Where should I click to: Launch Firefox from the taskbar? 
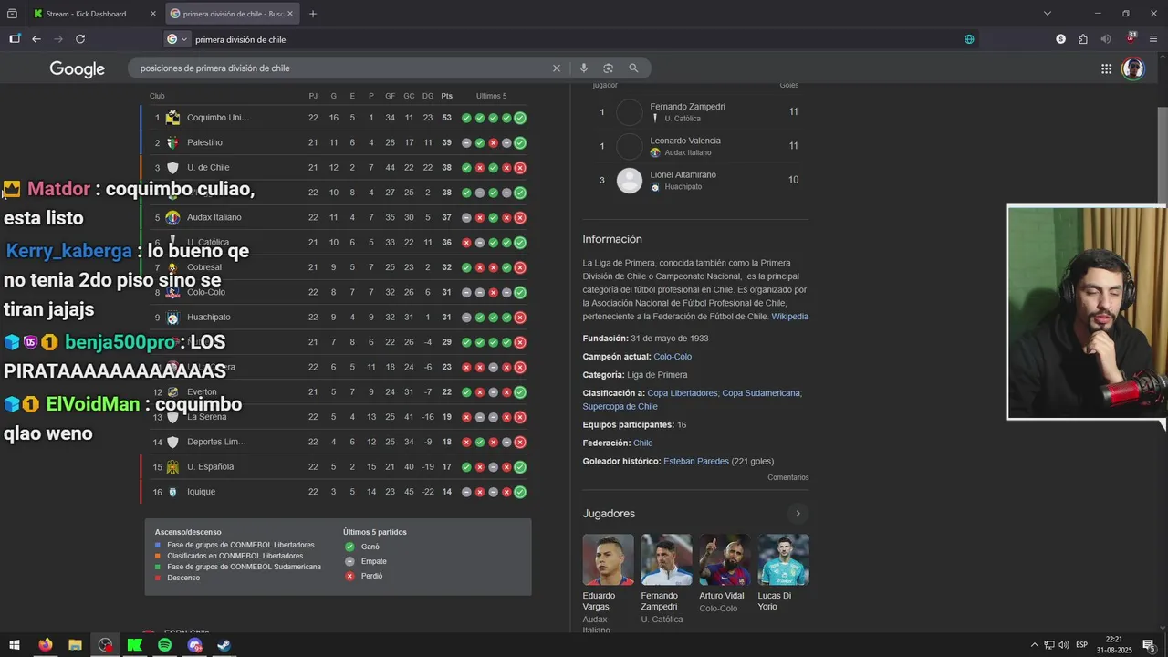point(45,645)
